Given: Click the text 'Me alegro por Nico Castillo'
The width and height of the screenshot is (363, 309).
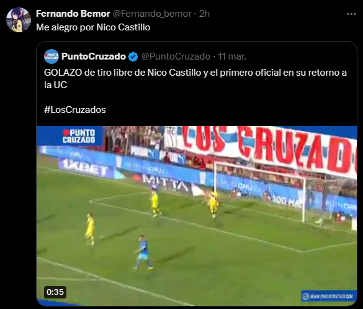Looking at the screenshot, I should [93, 27].
